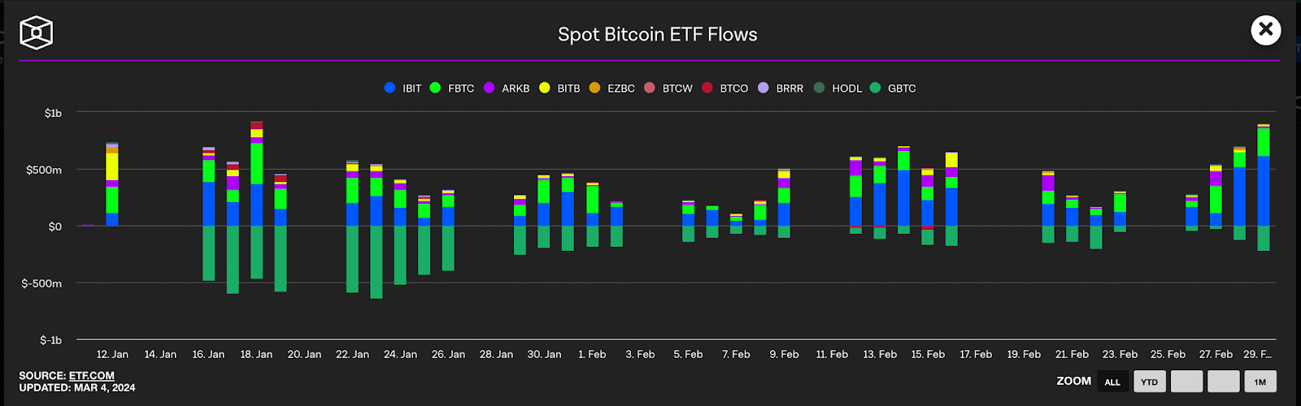Viewport: 1301px width, 406px height.
Task: Toggle BTCW legend entry
Action: coord(668,88)
